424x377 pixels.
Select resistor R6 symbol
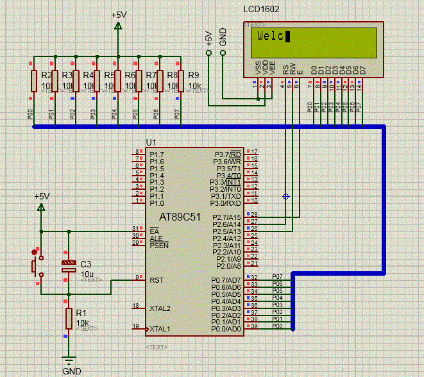pos(118,81)
